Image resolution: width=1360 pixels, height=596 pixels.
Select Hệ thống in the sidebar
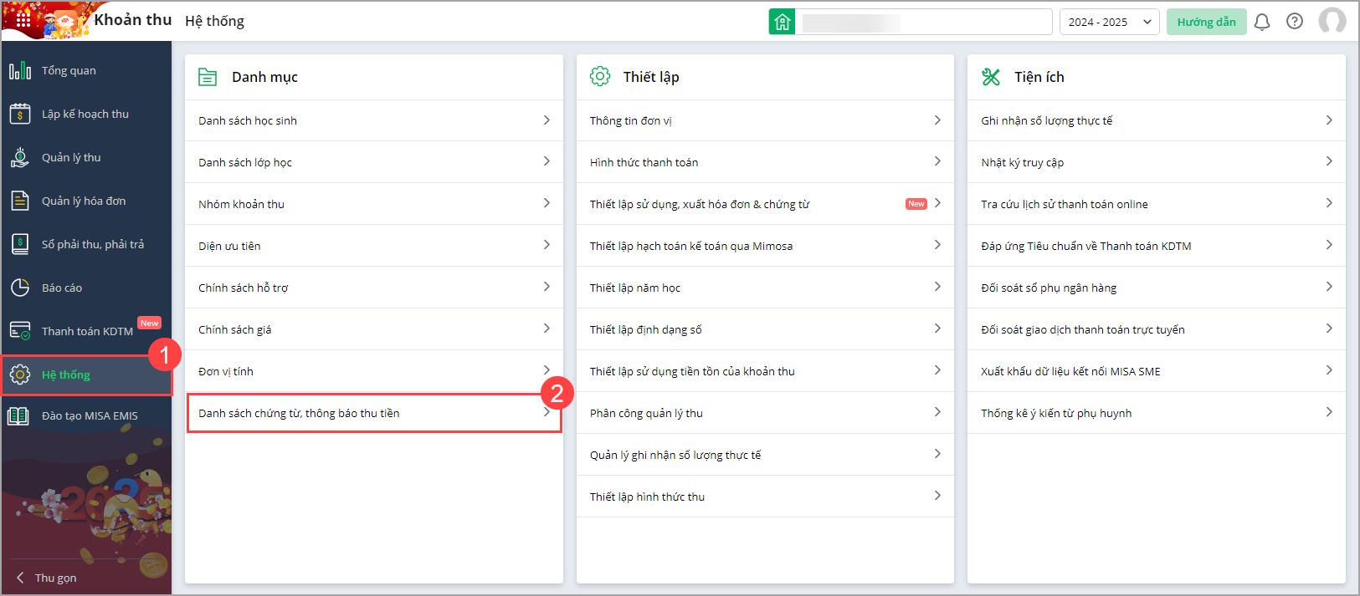[x=66, y=374]
